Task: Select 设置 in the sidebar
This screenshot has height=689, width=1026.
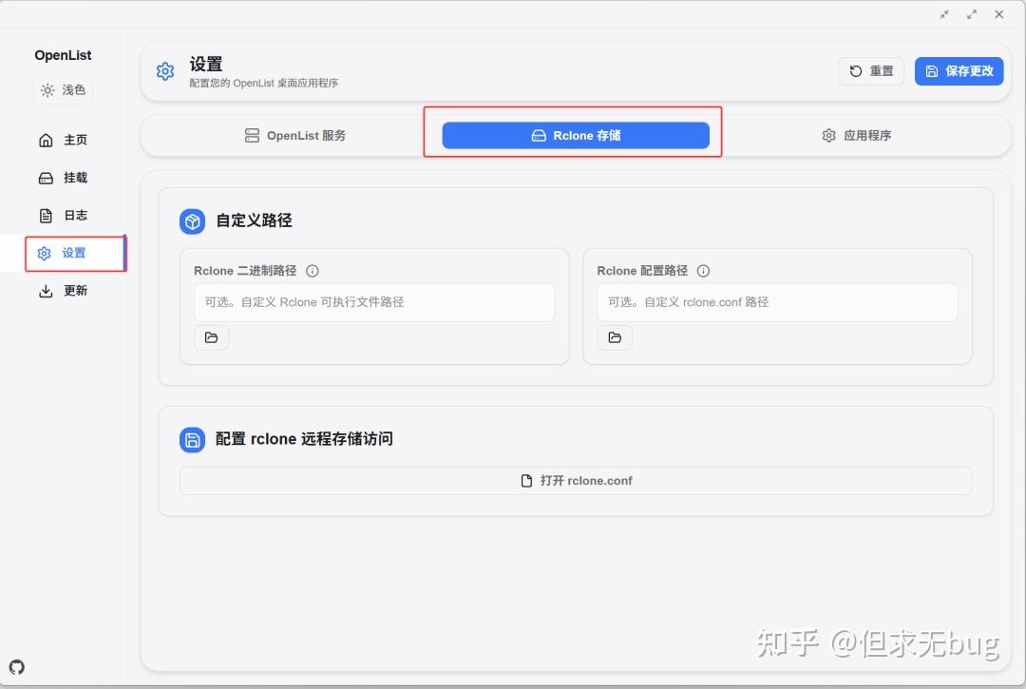Action: click(63, 253)
